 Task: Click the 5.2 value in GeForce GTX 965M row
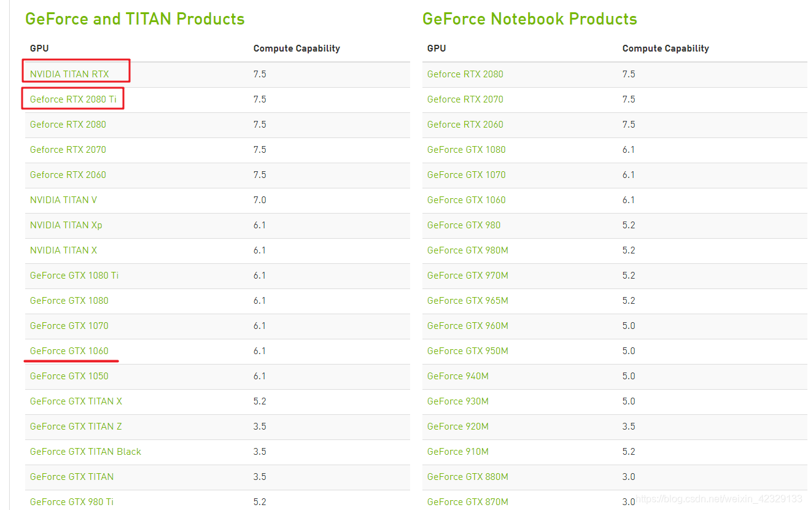pos(629,301)
